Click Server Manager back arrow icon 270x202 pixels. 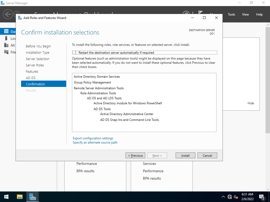(x=8, y=14)
